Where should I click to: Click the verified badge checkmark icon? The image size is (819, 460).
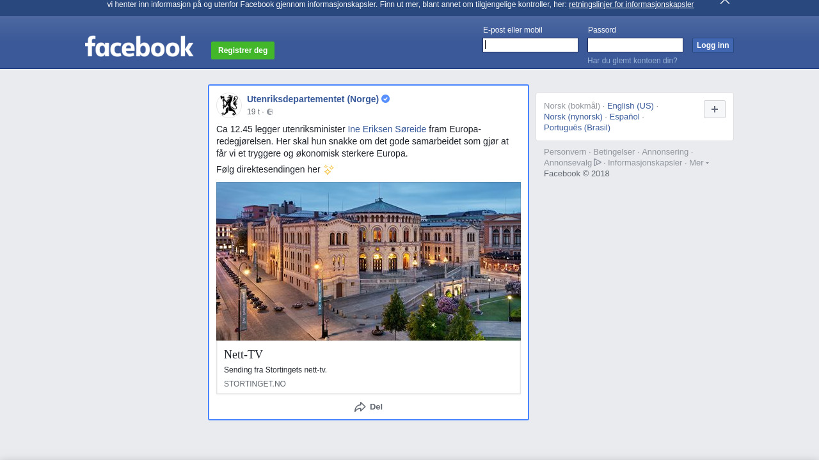(x=386, y=99)
